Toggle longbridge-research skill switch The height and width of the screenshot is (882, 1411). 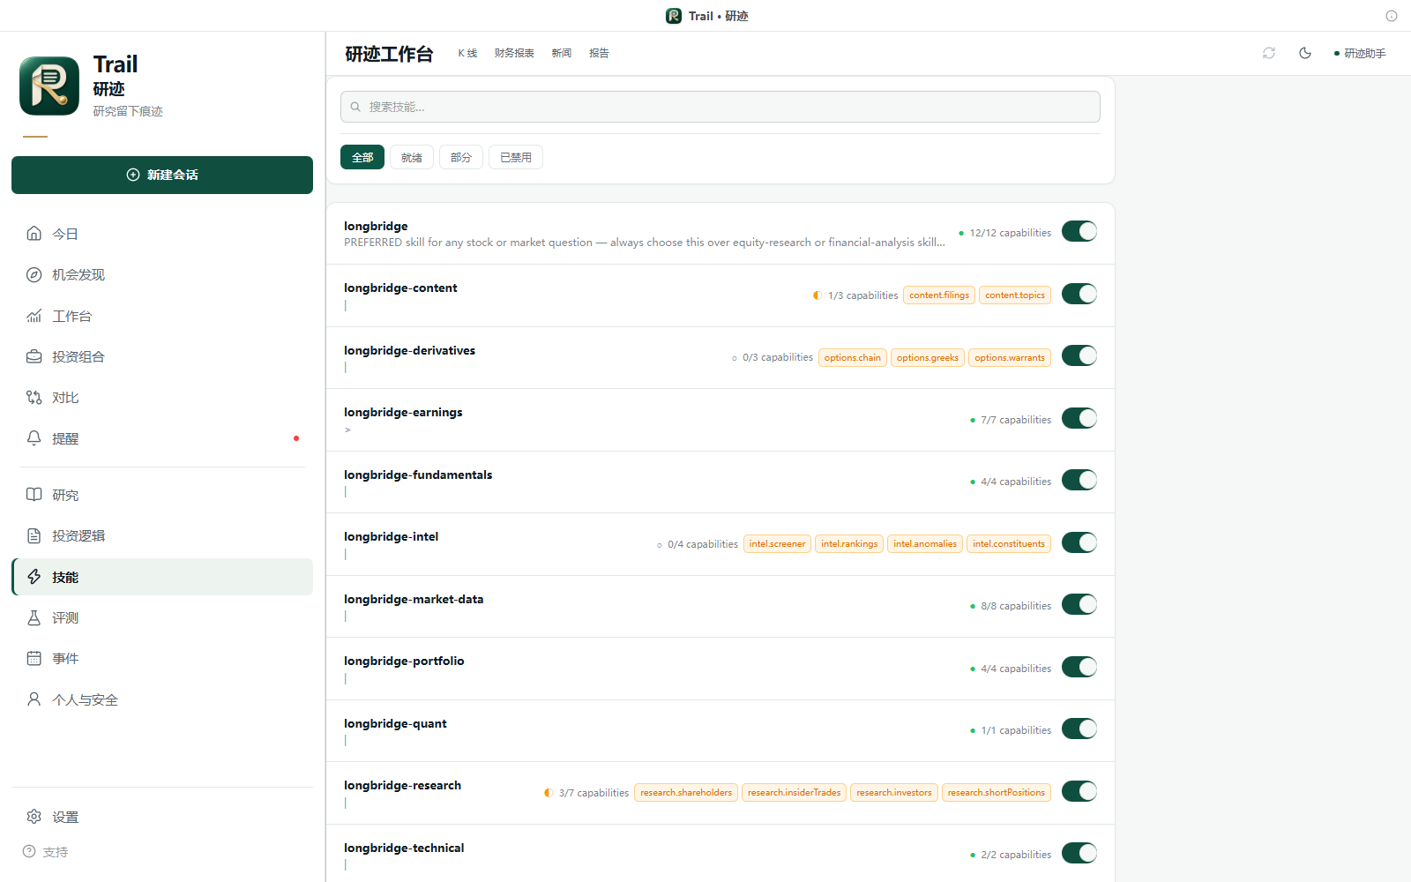point(1079,791)
